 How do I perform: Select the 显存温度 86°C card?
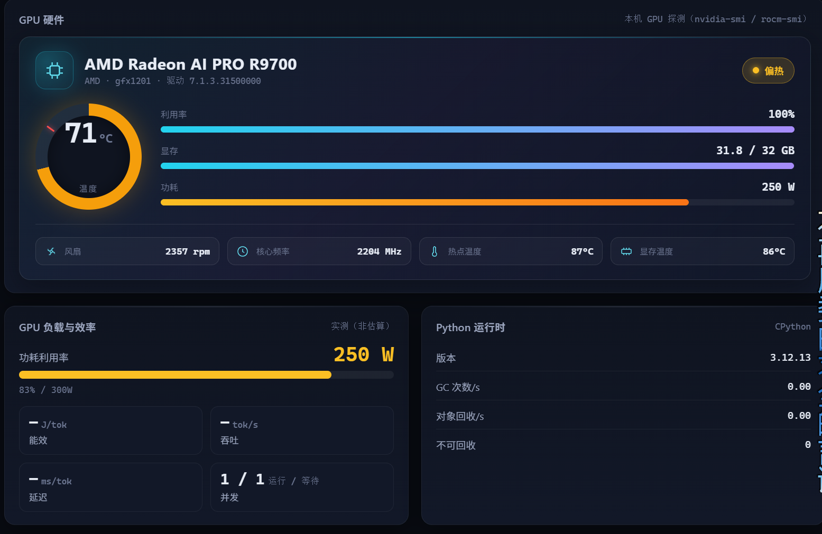point(703,251)
